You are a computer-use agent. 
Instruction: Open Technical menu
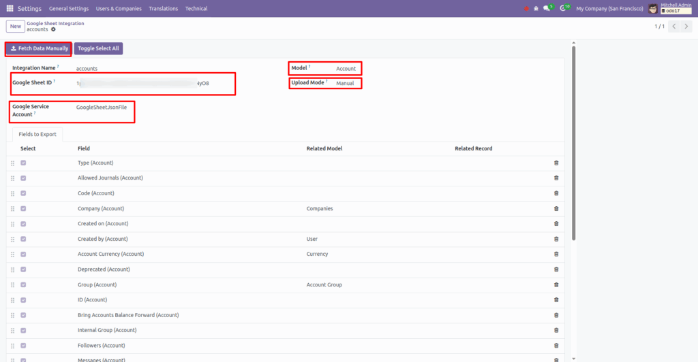(196, 8)
